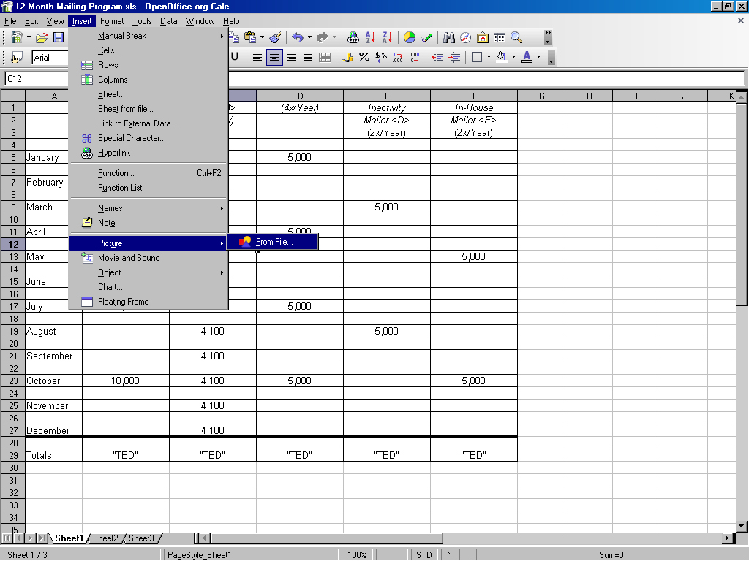Open the Navigator compass icon
The width and height of the screenshot is (749, 561).
point(466,37)
